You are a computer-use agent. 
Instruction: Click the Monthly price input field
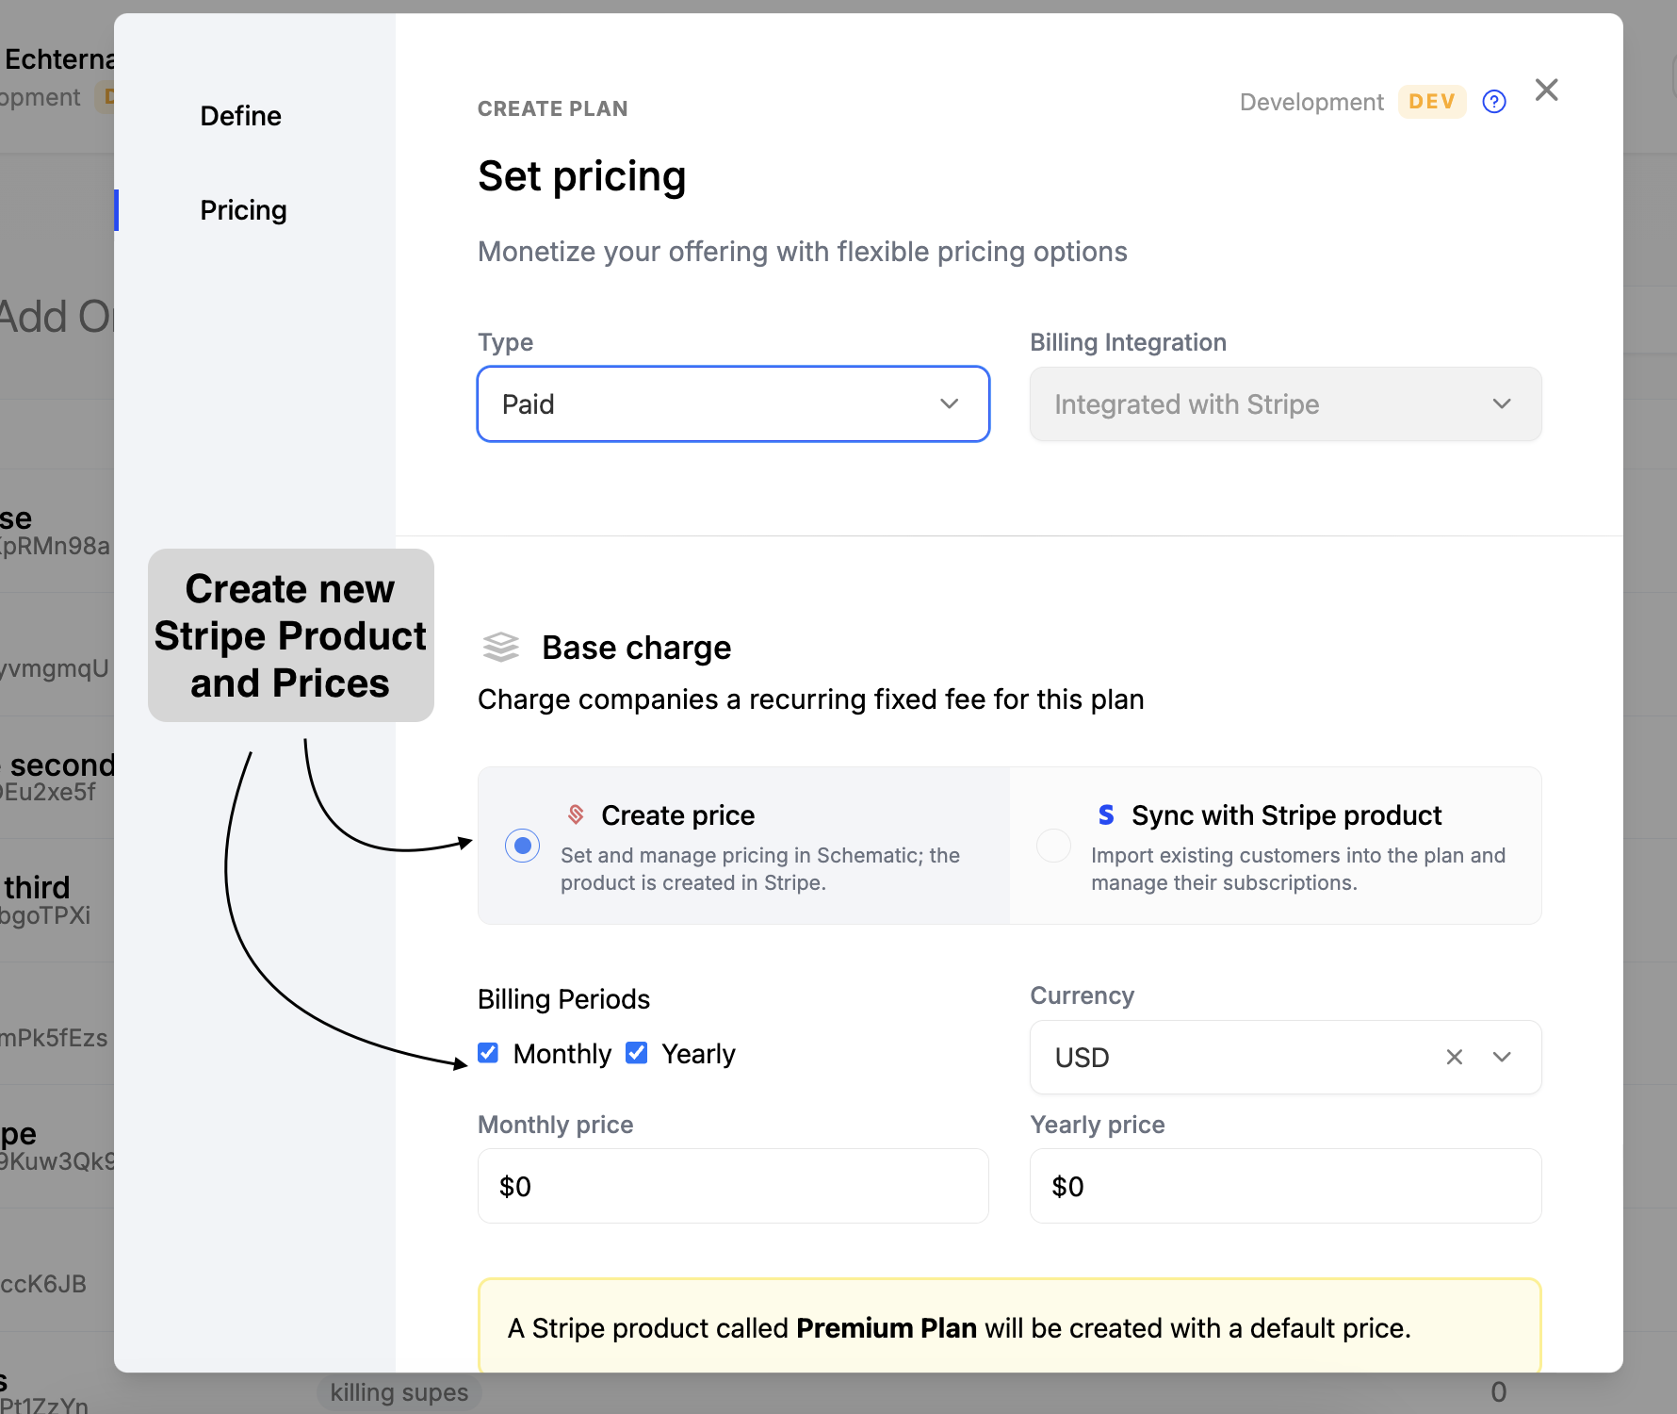click(x=733, y=1186)
